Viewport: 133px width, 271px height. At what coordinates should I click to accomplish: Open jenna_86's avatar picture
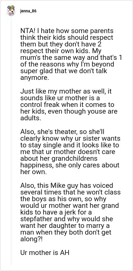pos(11,11)
